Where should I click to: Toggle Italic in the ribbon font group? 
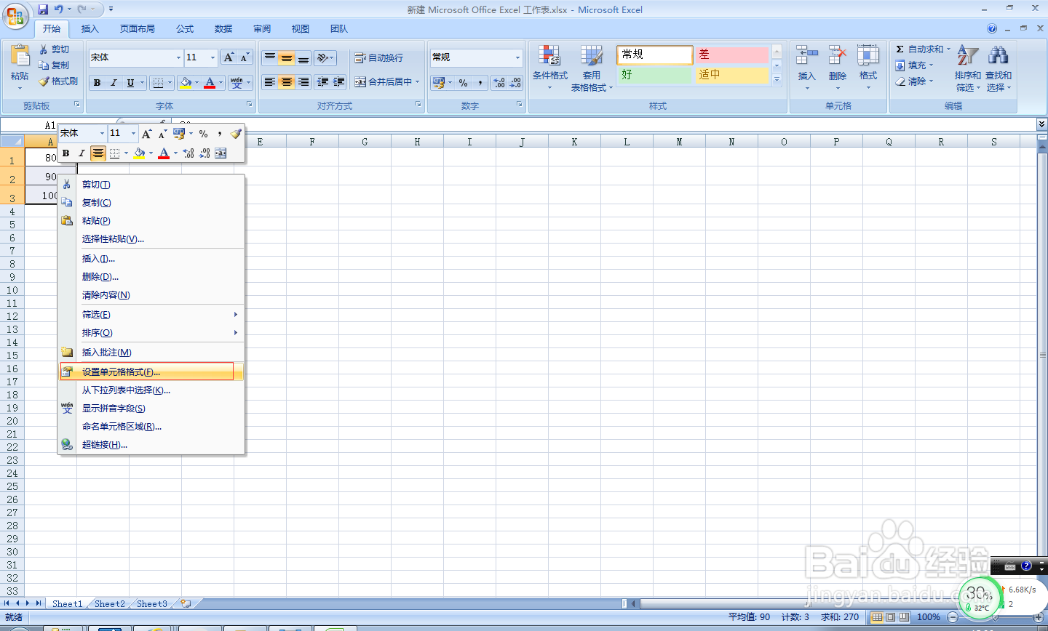coord(114,83)
